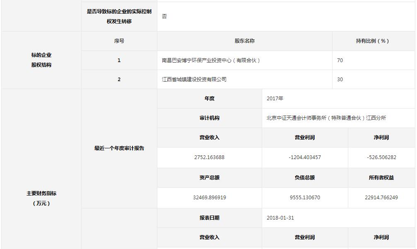Click the 序号 column header
This screenshot has width=417, height=249.
[119, 41]
